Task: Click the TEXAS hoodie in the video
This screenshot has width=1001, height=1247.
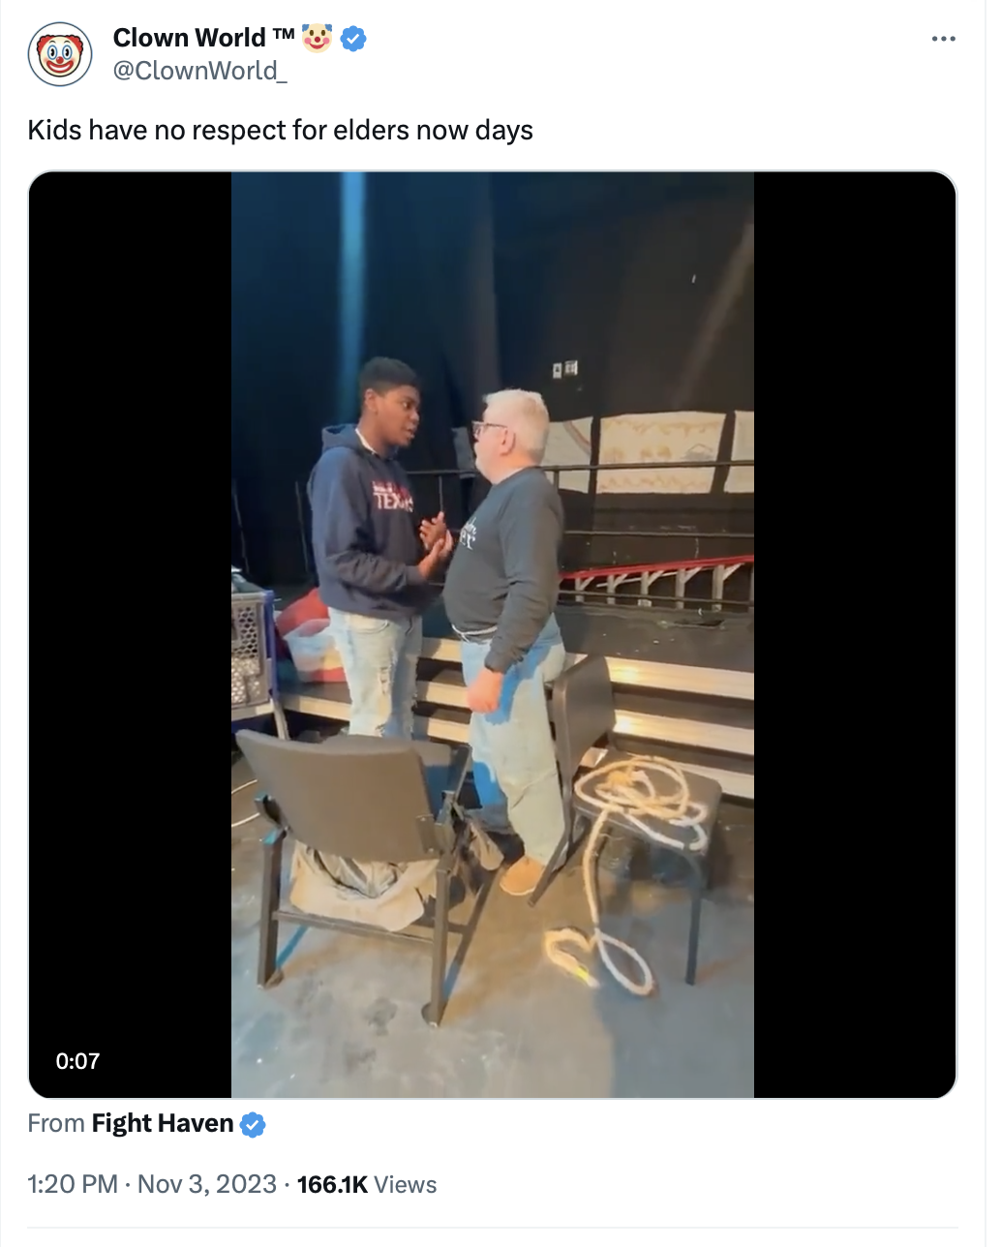Action: coord(366,523)
